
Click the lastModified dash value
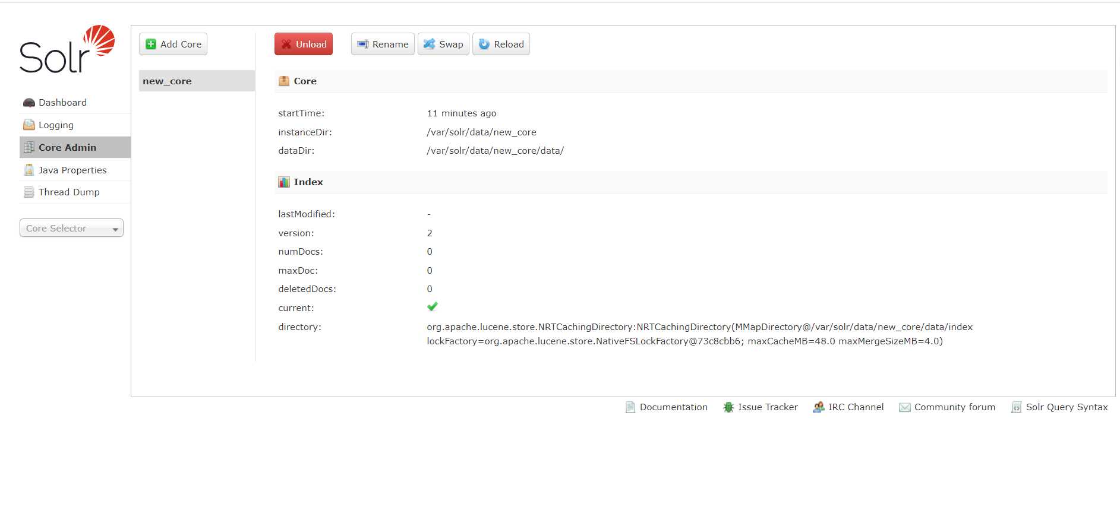coord(429,214)
